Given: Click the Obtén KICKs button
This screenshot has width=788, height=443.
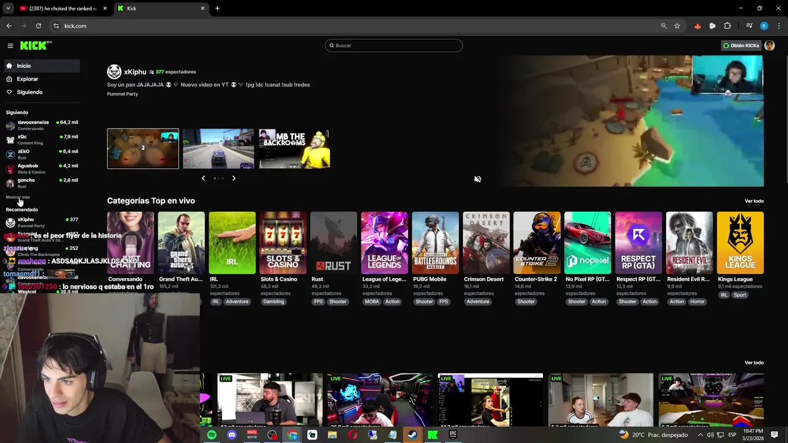Looking at the screenshot, I should point(741,46).
